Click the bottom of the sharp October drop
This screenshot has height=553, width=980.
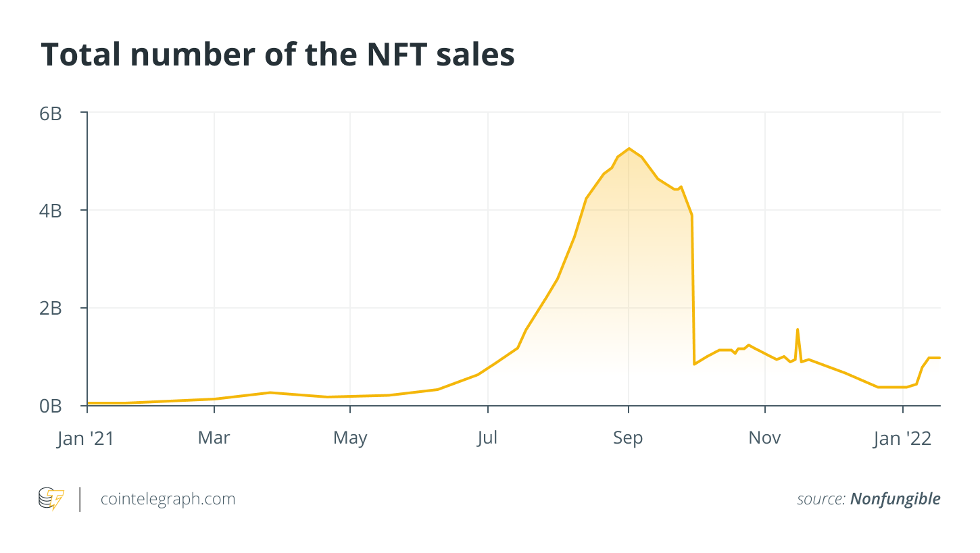[694, 364]
